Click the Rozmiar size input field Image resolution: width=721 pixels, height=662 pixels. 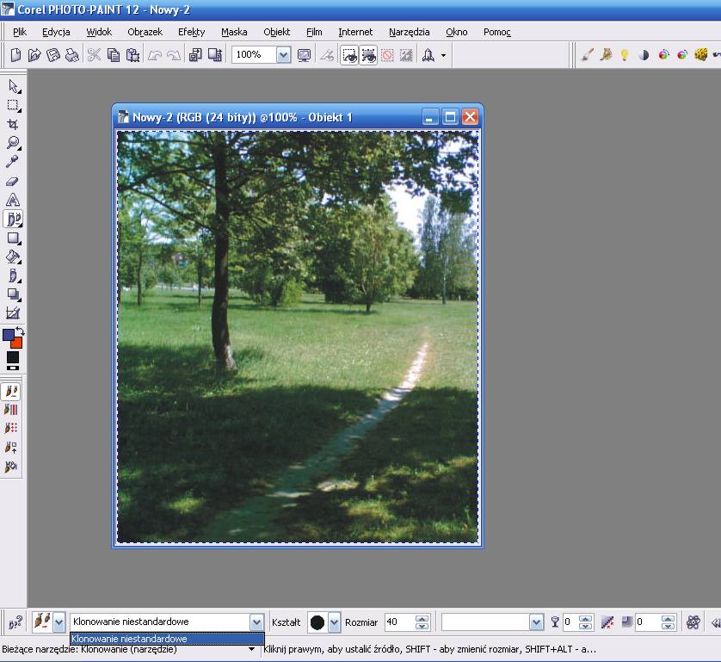[x=397, y=622]
